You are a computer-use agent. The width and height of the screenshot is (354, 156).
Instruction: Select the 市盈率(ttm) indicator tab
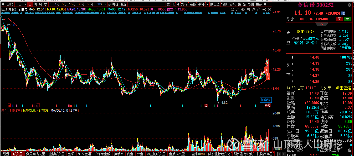197,154
